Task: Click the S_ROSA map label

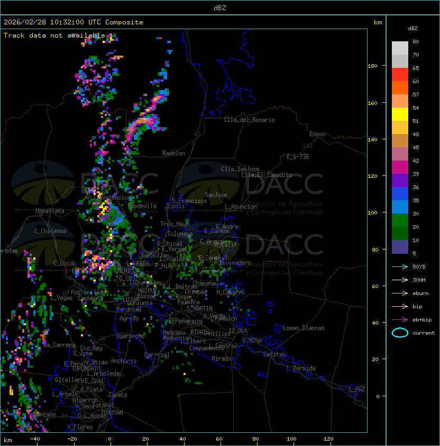Action: 252,341
